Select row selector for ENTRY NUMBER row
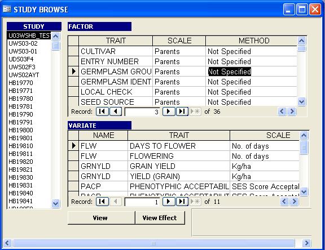The width and height of the screenshot is (325, 250). tap(73, 61)
